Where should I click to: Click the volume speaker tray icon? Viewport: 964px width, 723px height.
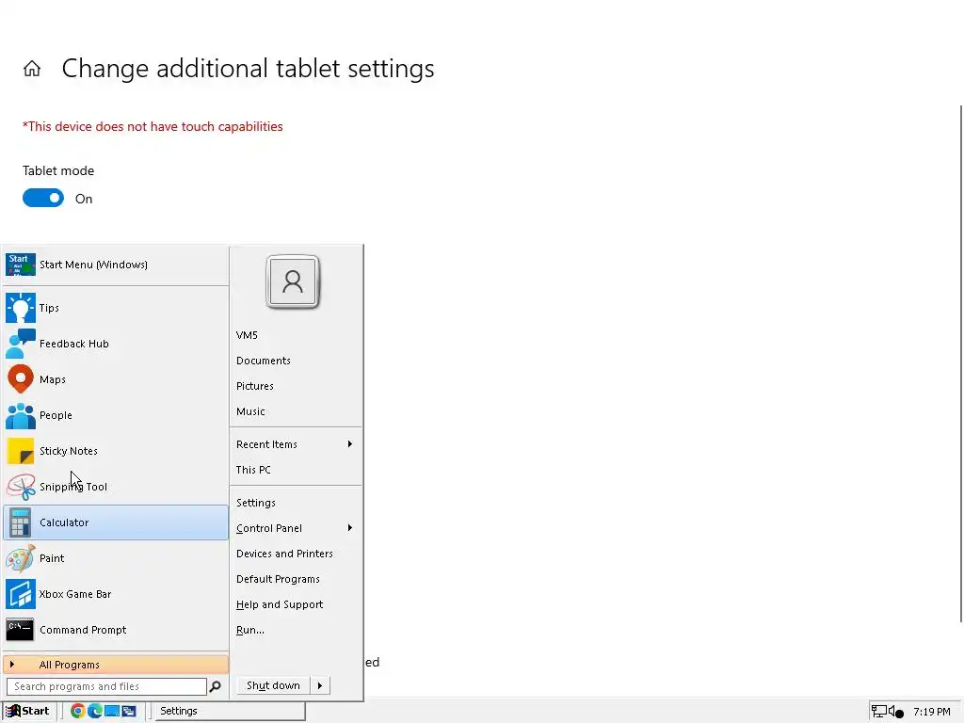click(894, 712)
